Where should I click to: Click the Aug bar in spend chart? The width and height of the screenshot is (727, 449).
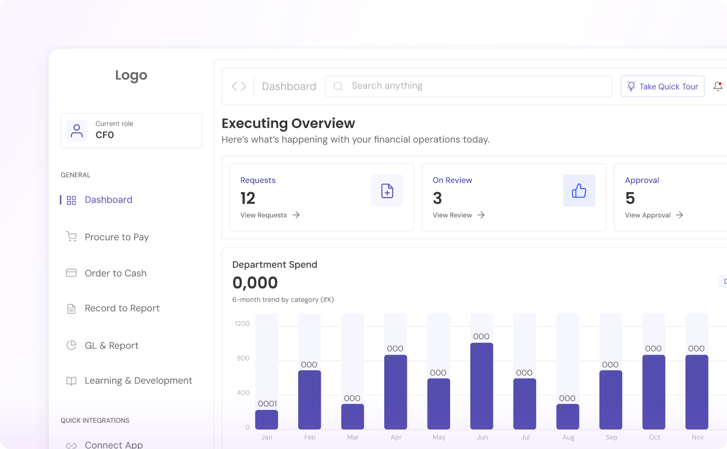[x=567, y=417]
